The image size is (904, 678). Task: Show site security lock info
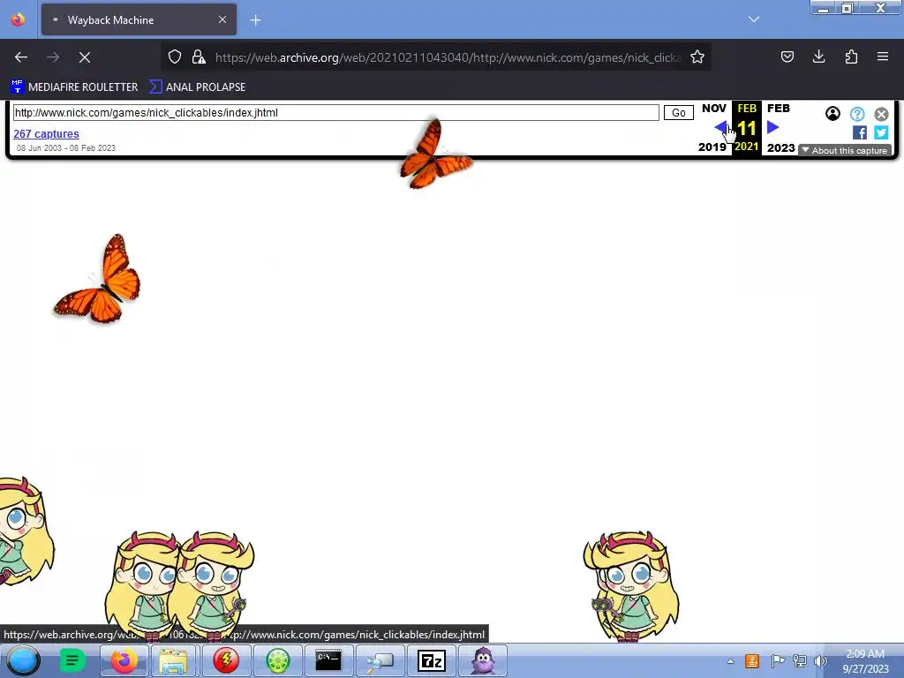pos(199,57)
